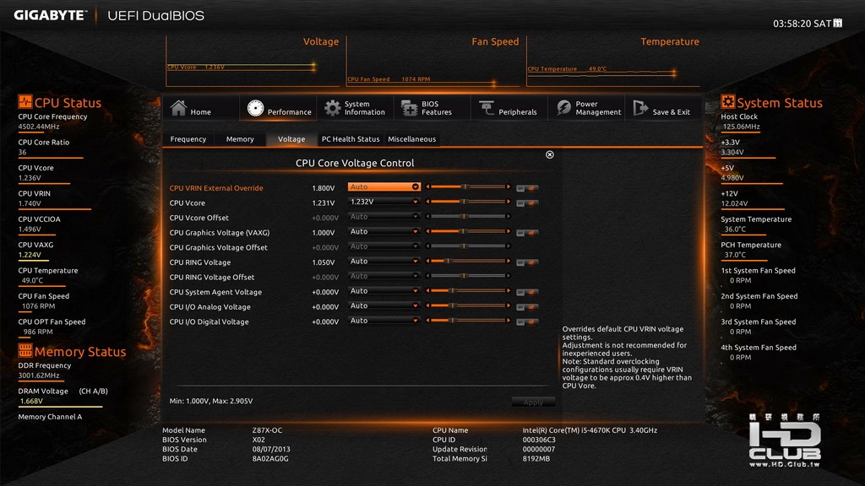Viewport: 865px width, 486px height.
Task: Increase CPU Graphics Voltage (VAXG) with right arrow
Action: (508, 231)
